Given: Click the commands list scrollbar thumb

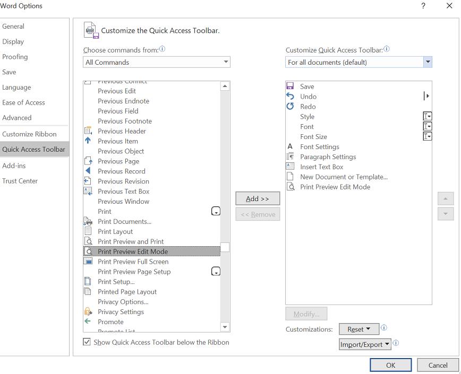Looking at the screenshot, I should point(225,247).
